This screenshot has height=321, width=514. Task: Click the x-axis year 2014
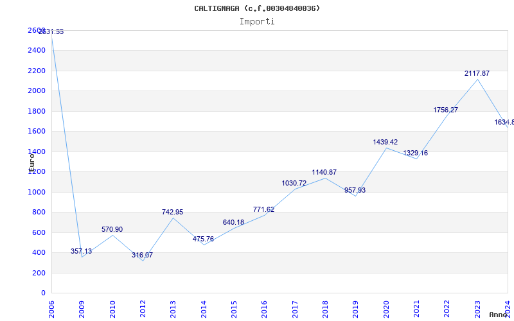[x=204, y=309]
